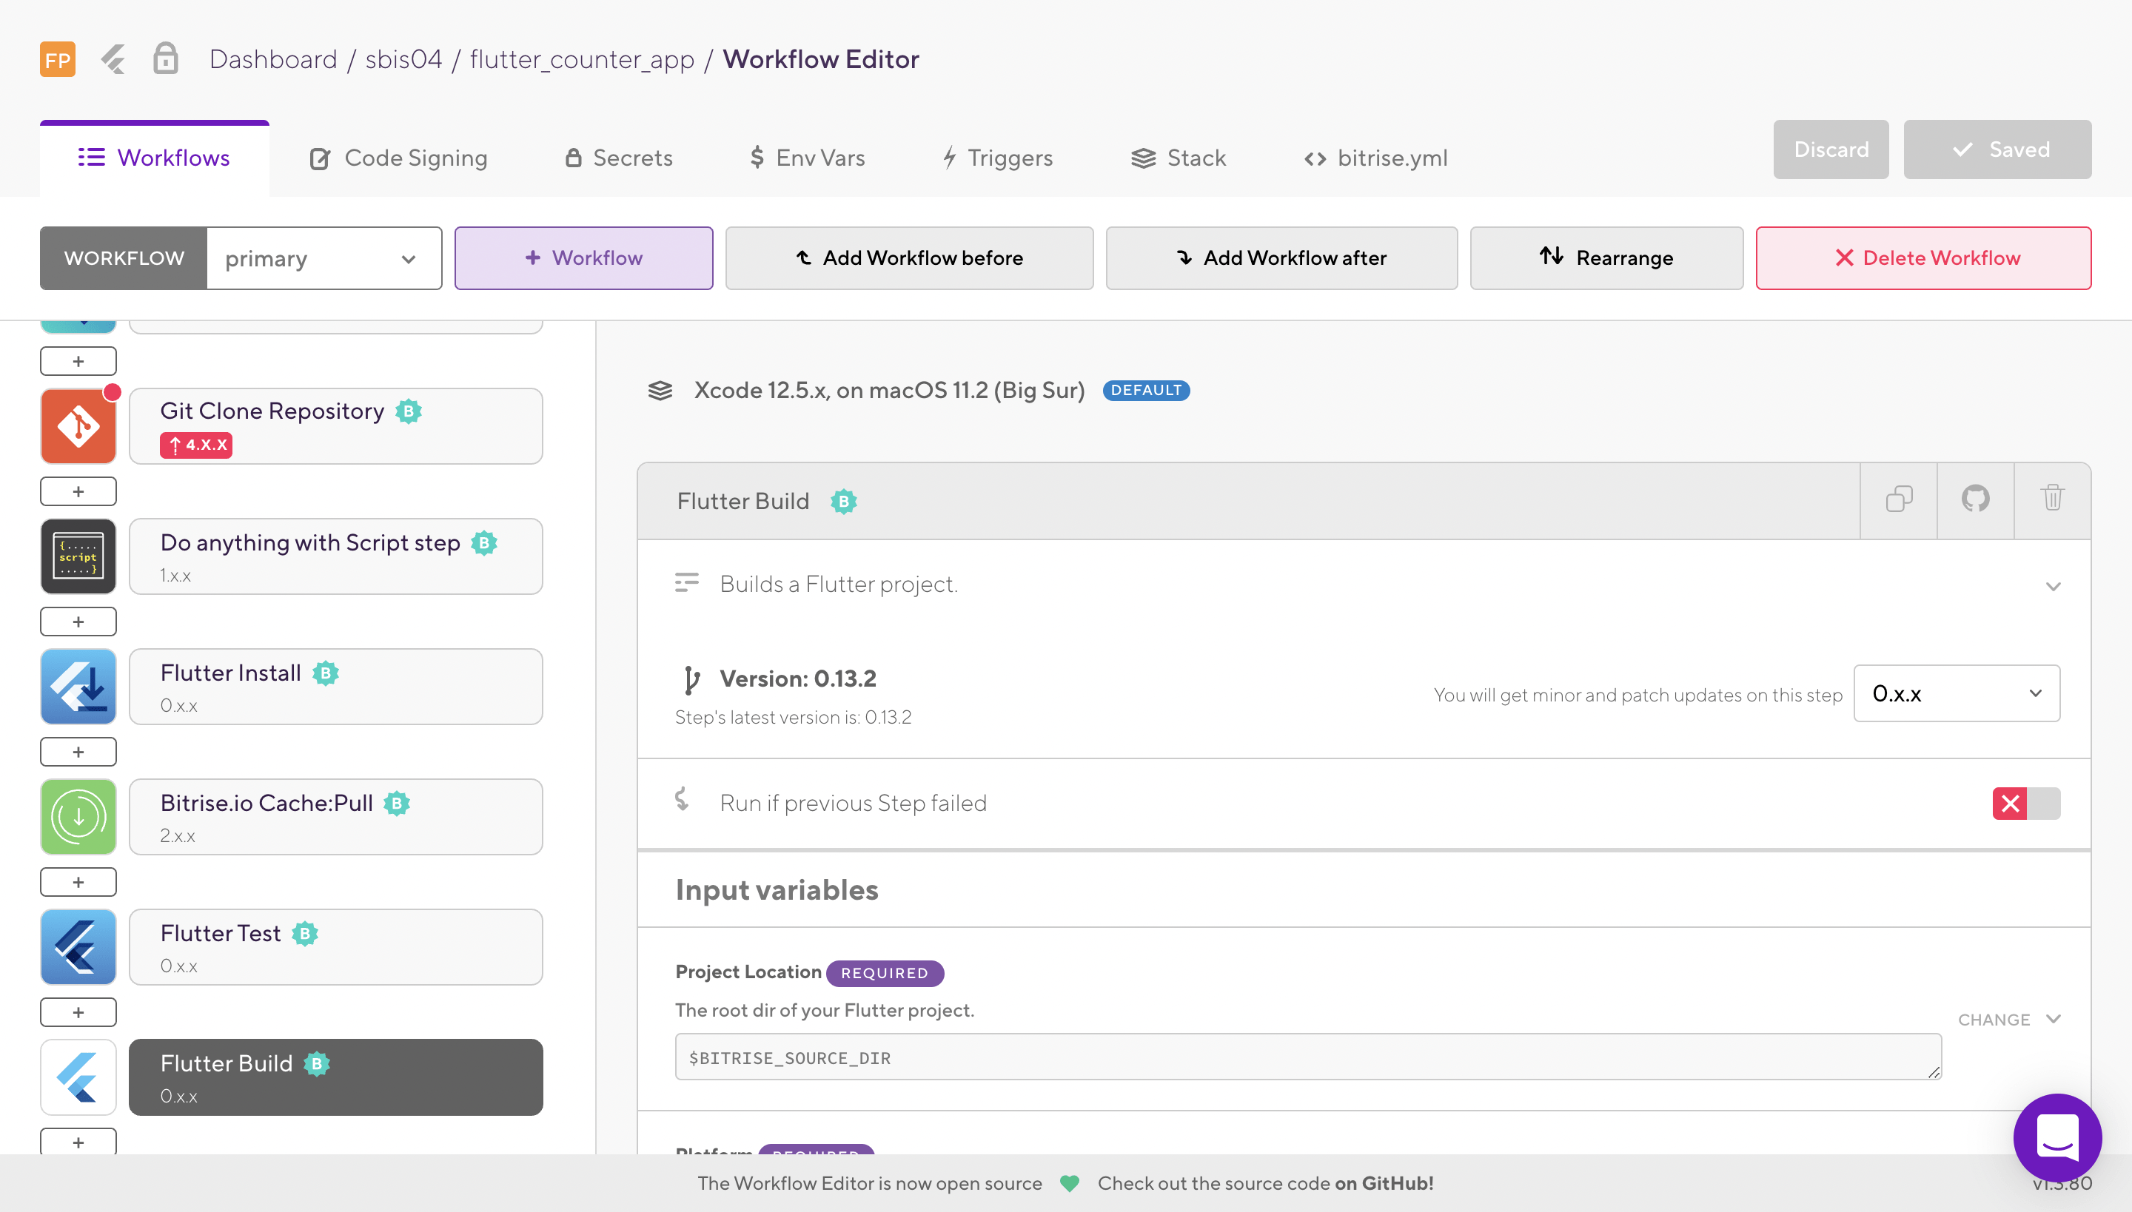Screen dimensions: 2132x1212
Task: Click the Flutter Install step icon
Action: pos(78,687)
